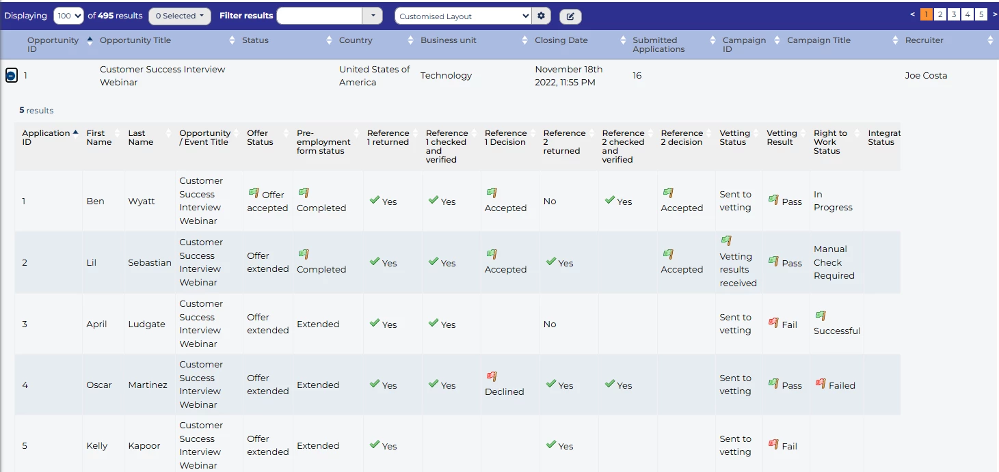Click Oscar Martinez's Vetting Pass flag

point(773,384)
